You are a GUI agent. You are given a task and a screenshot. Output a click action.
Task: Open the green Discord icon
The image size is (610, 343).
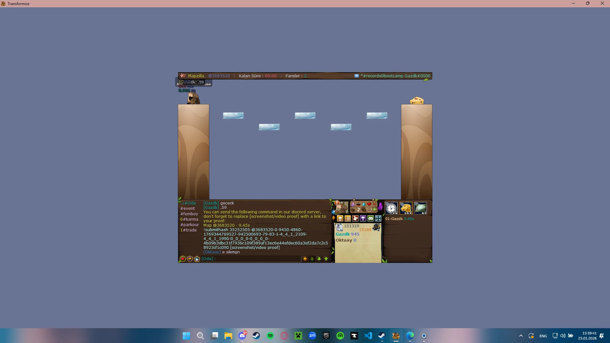371,218
